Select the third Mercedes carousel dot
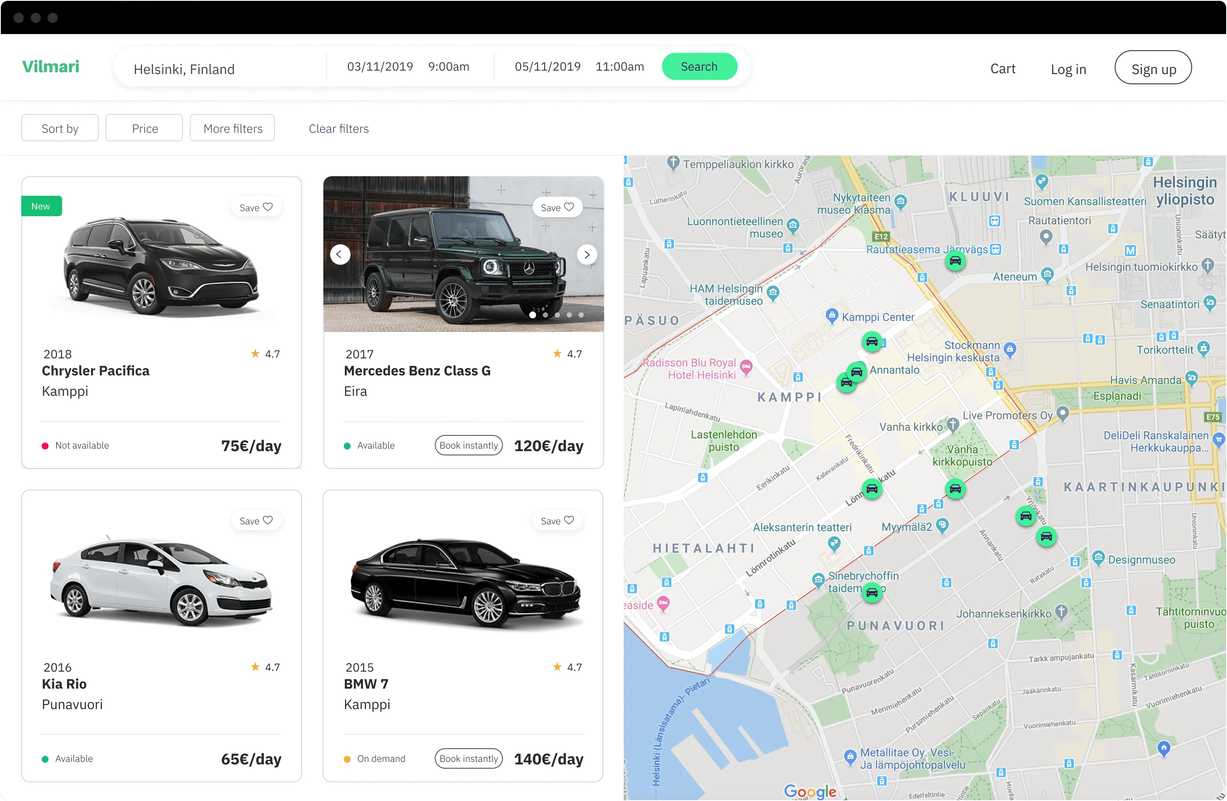Screen dimensions: 1227x801 [x=557, y=315]
